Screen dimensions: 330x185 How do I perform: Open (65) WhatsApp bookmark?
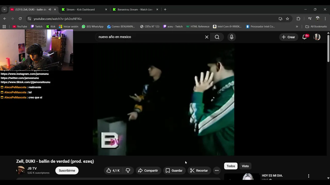[93, 26]
